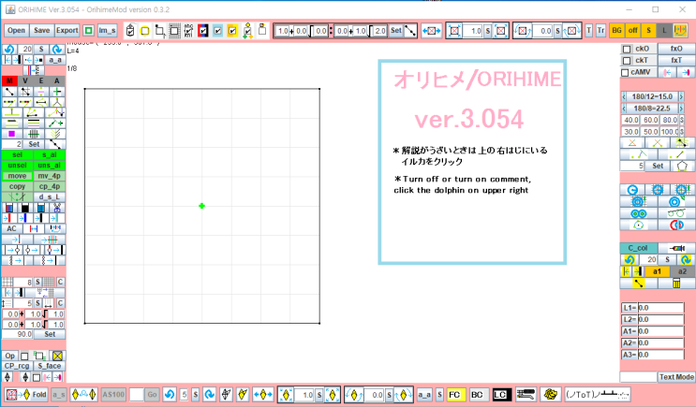This screenshot has width=696, height=407.
Task: Switch to Mountain line mode M
Action: click(9, 80)
